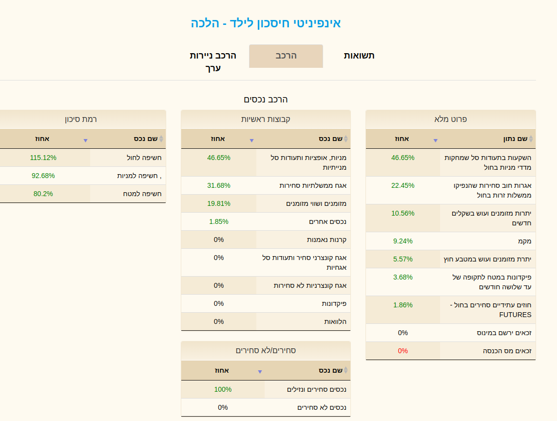This screenshot has width=557, height=421.
Task: Click the 92.68% value
Action: tap(43, 176)
